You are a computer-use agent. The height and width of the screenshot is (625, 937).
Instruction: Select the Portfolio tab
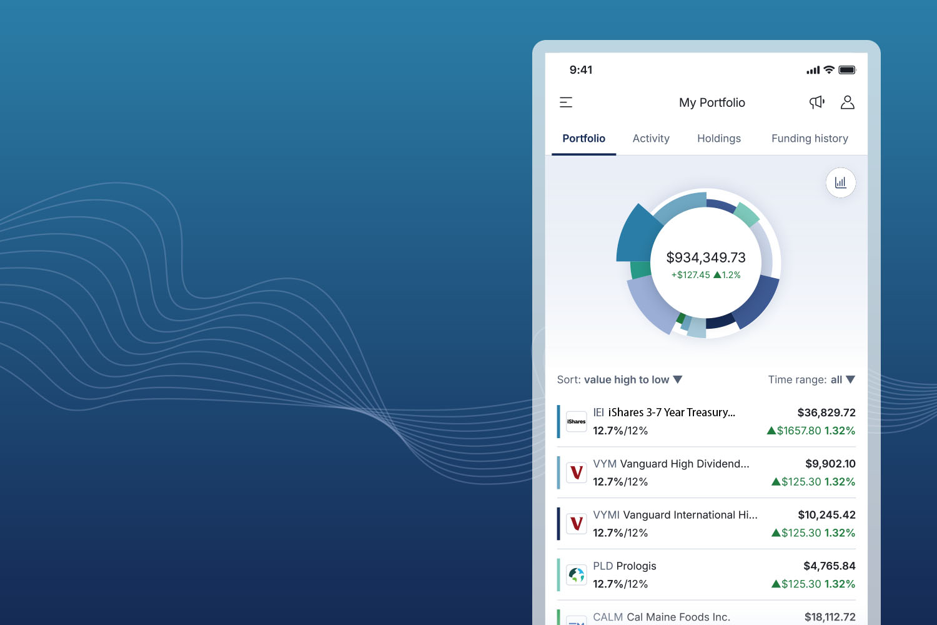(x=583, y=139)
